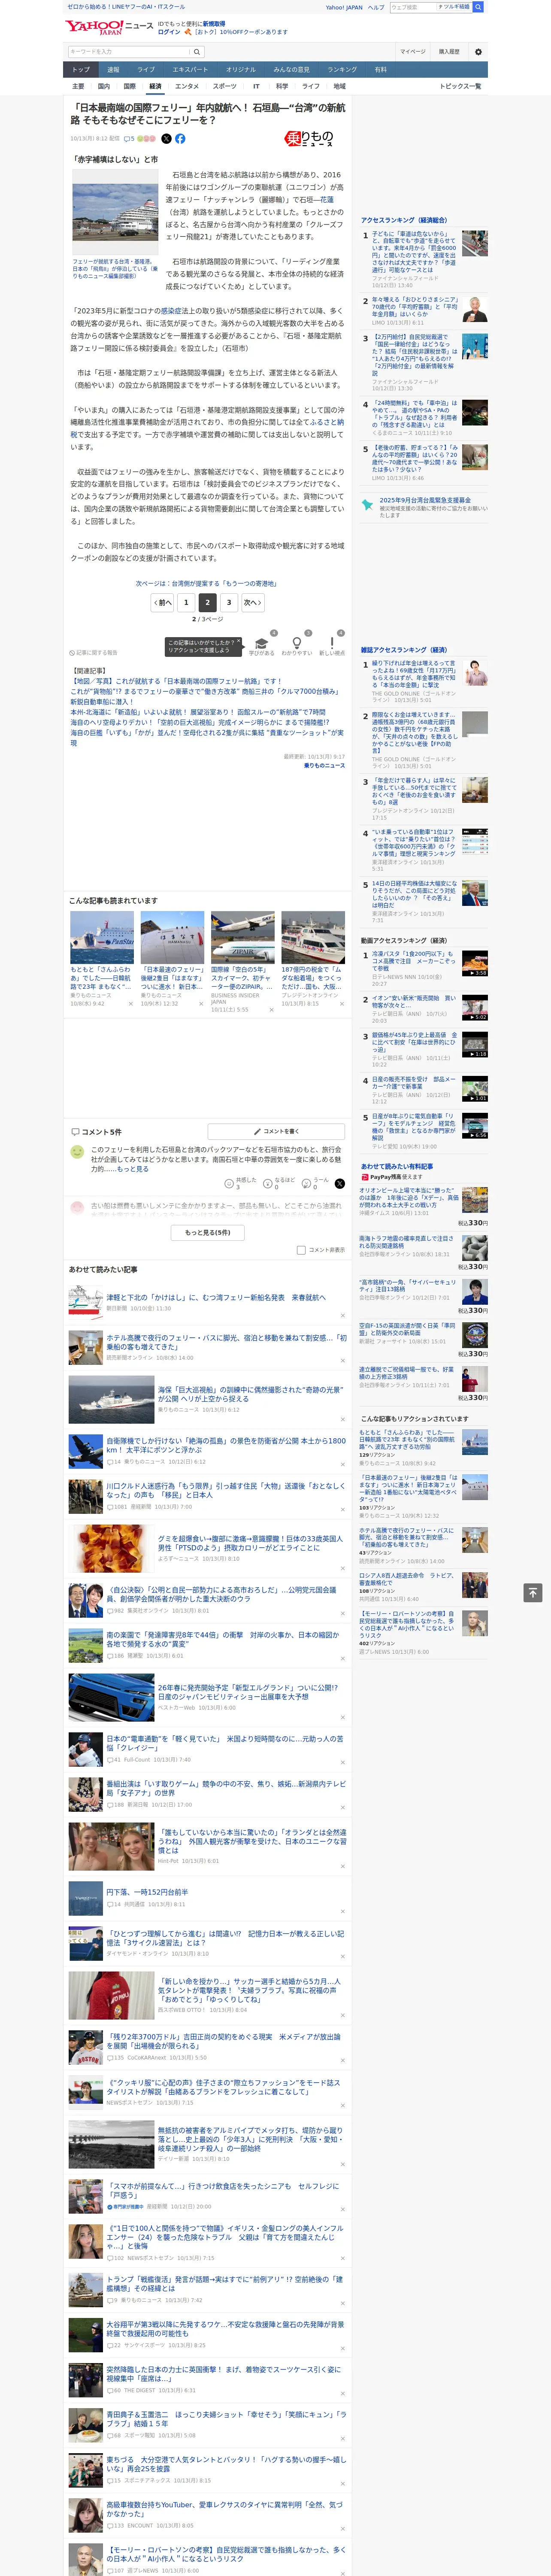Click the ログイン link
This screenshot has height=2576, width=551.
[169, 32]
